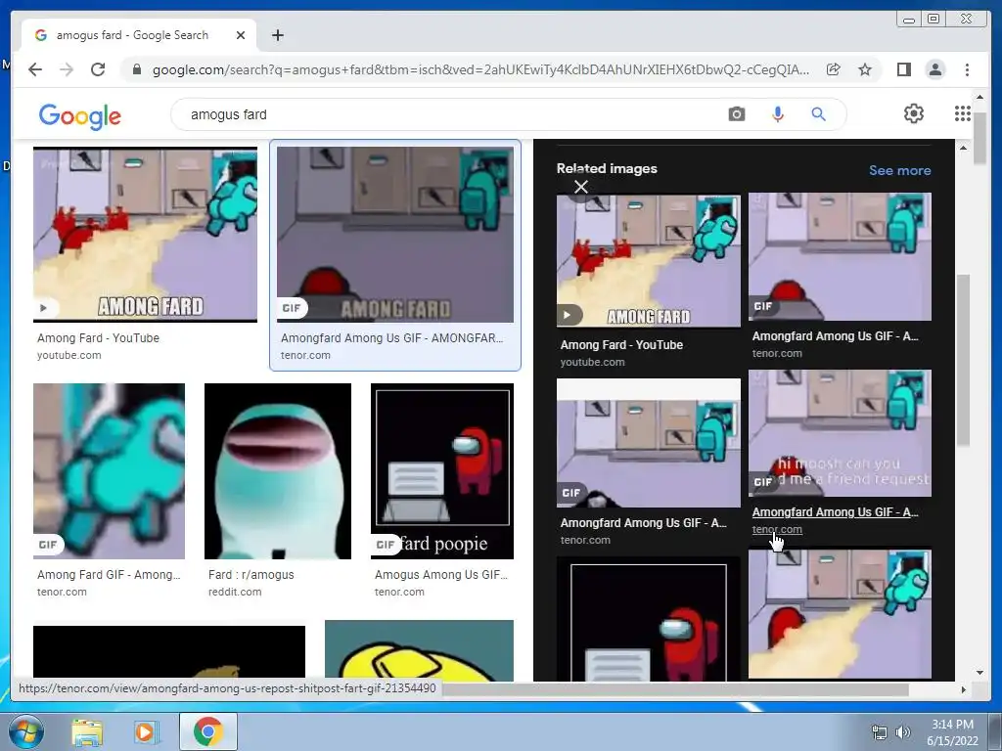The height and width of the screenshot is (751, 1002).
Task: Click Among Fard - YouTube in related images
Action: coord(621,345)
